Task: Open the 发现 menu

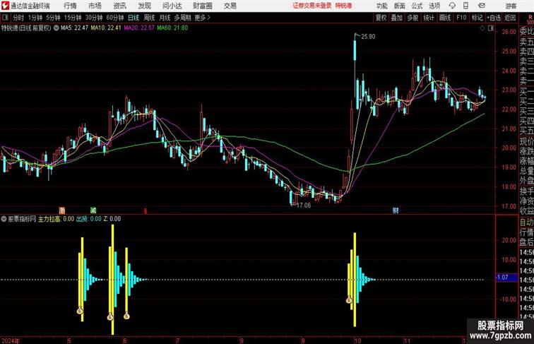Action: [x=144, y=6]
